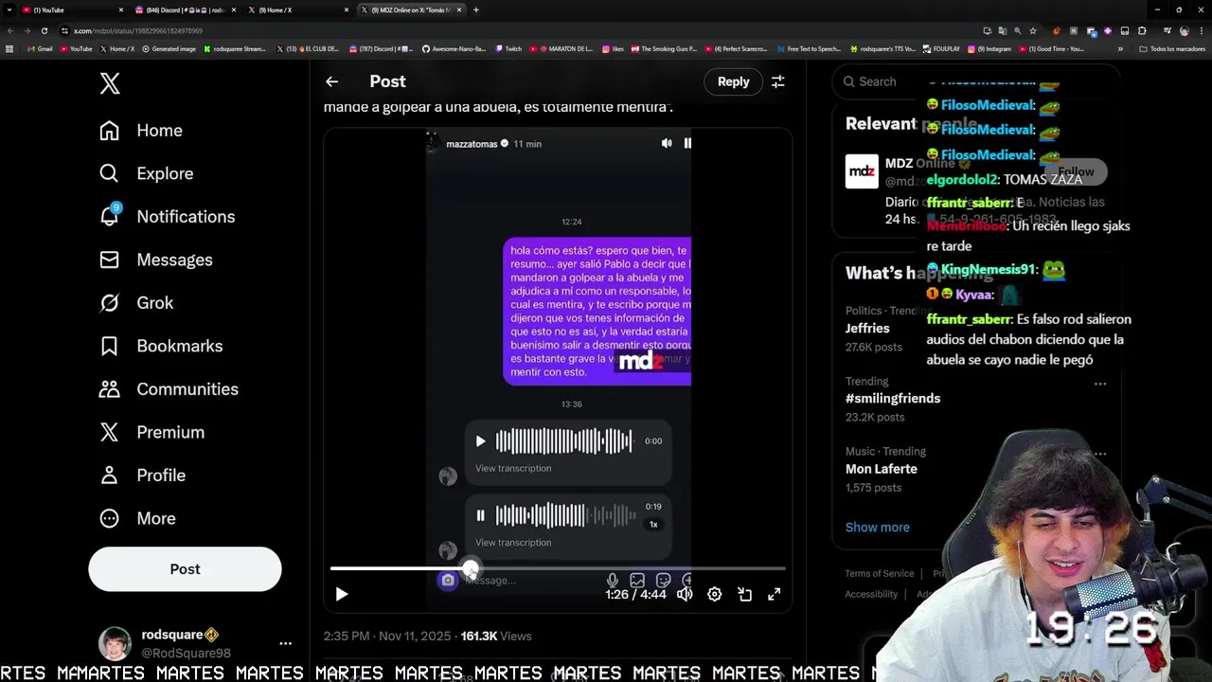Open the Generated image bookmark
Screen dimensions: 1212x682
click(169, 48)
